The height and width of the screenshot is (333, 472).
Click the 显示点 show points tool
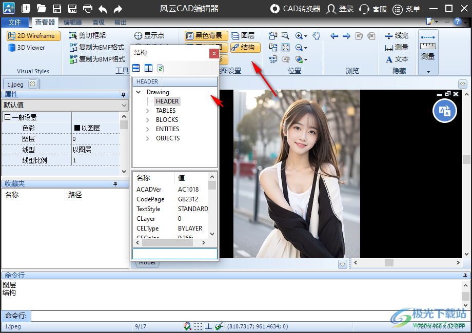(x=149, y=35)
